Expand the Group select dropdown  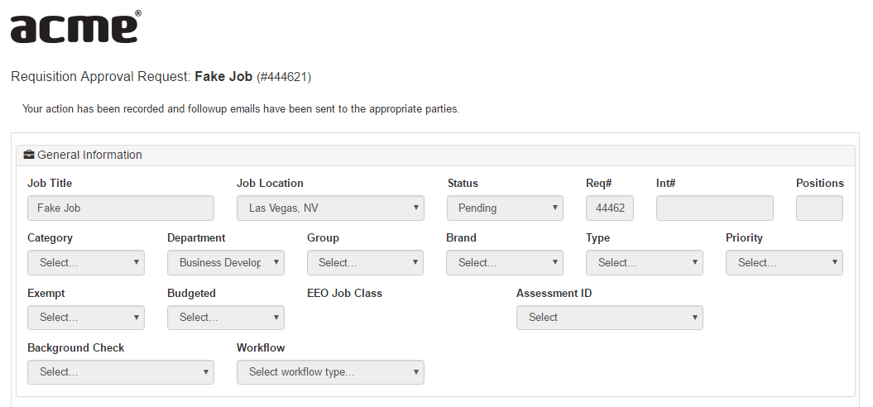point(365,262)
